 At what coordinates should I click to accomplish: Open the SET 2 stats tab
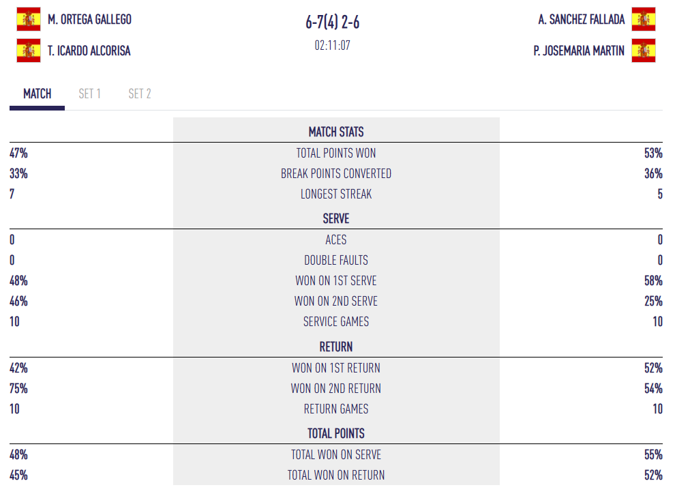[140, 94]
